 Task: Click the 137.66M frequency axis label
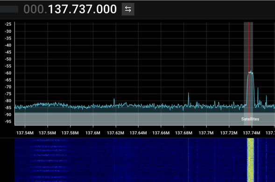pos(161,133)
